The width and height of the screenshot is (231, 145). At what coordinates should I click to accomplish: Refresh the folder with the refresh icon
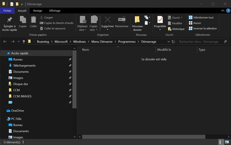[173, 42]
